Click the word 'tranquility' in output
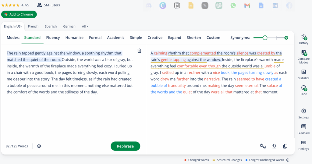Viewport: 312px width, 164px height. point(177,85)
